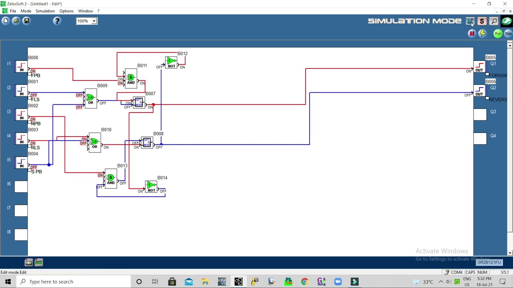
Task: Click the simulation mode S icon
Action: (x=482, y=21)
